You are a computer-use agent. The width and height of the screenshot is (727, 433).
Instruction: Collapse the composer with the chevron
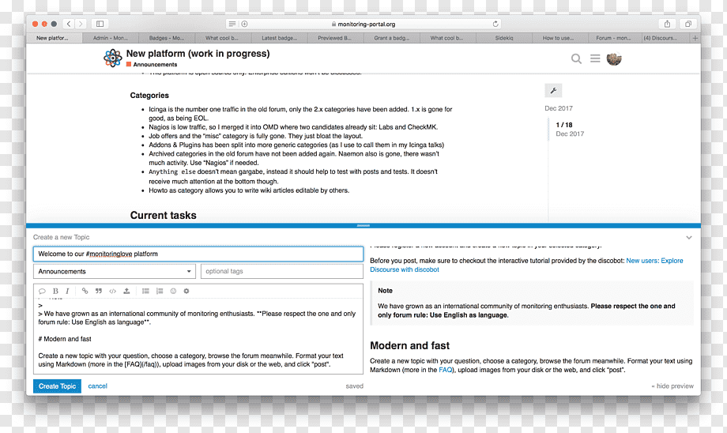689,237
